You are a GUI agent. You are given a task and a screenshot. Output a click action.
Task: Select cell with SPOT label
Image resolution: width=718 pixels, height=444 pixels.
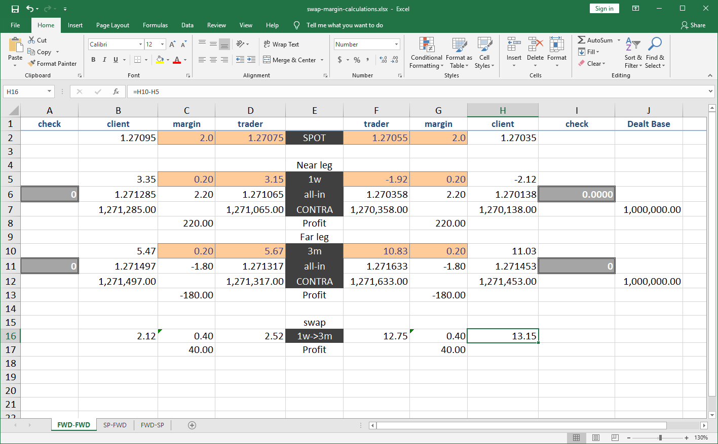click(314, 138)
